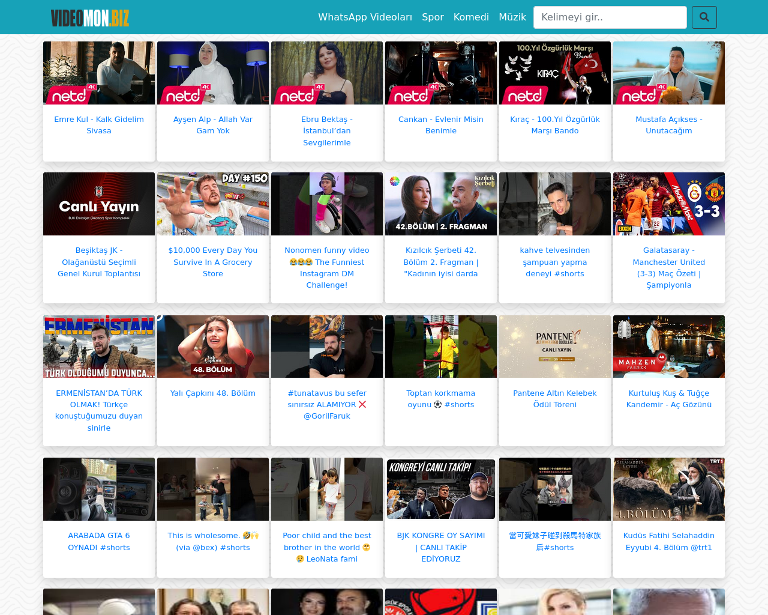
Task: Open 'kahve telvesinden şampuan yapma' link
Action: click(x=555, y=262)
